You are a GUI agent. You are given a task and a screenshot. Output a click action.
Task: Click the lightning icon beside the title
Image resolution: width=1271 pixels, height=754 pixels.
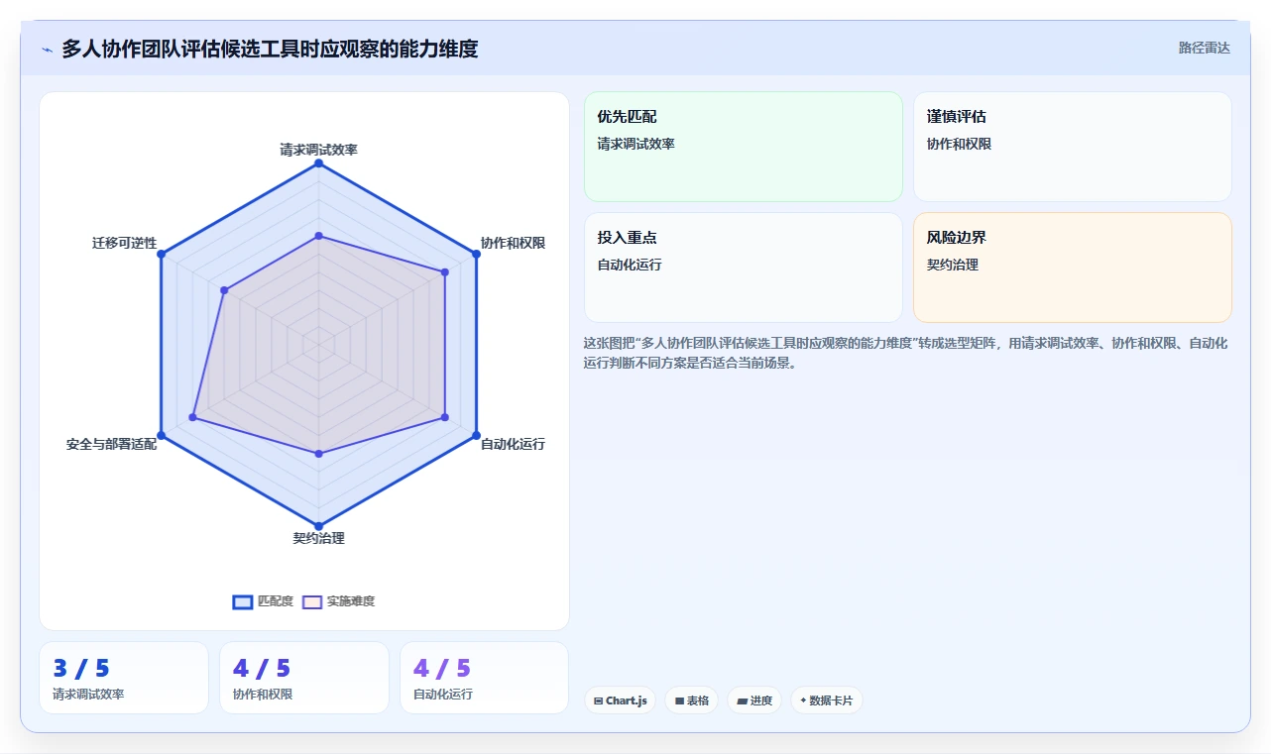[47, 49]
